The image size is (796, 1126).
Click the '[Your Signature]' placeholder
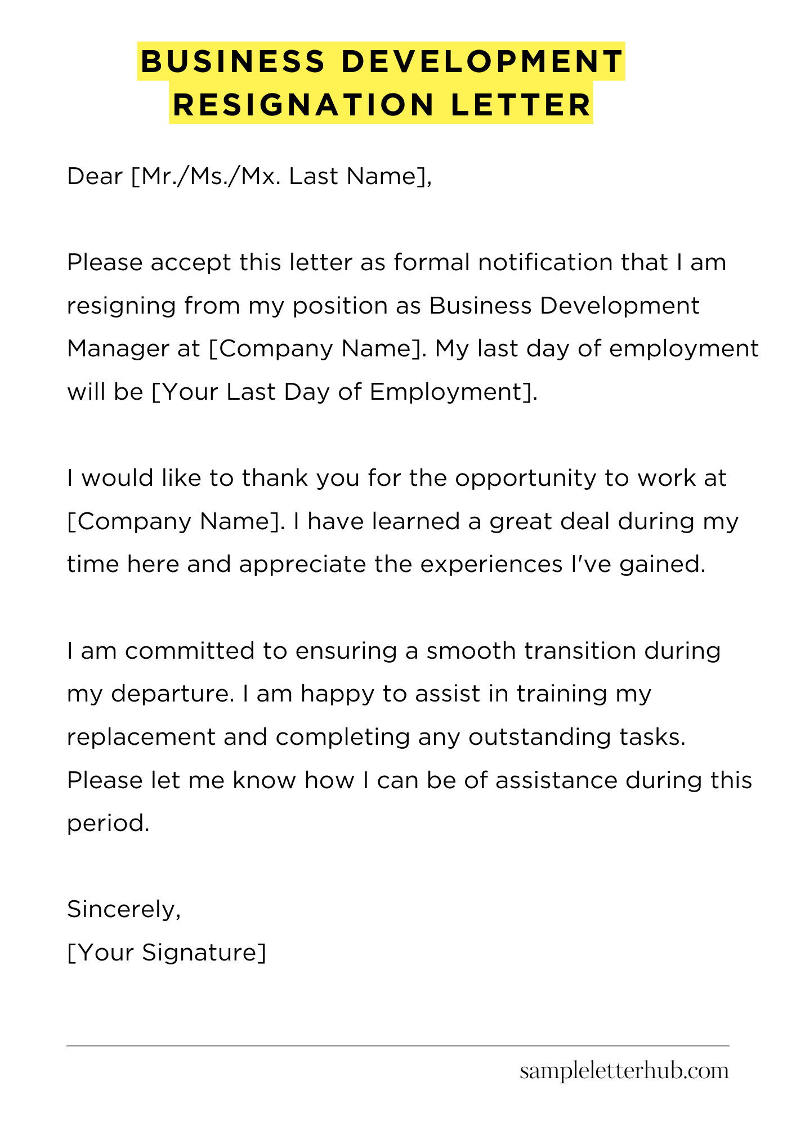click(x=166, y=953)
